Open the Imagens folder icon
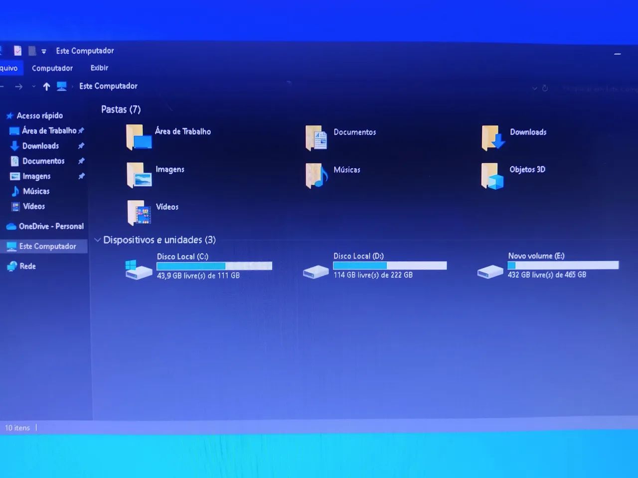The image size is (638, 478). (139, 175)
